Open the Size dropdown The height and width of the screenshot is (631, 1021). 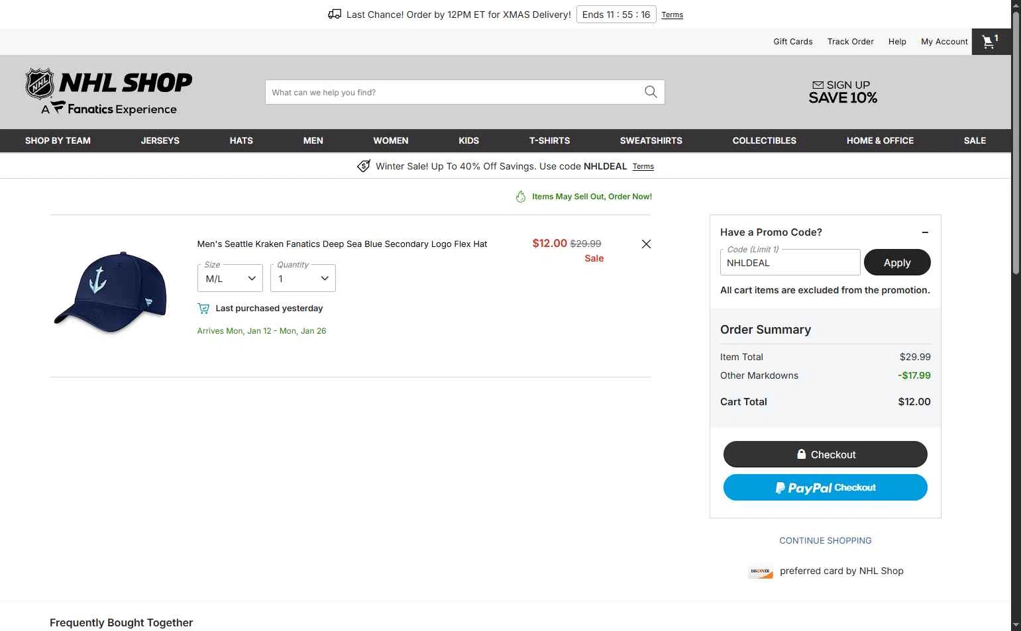pos(230,278)
